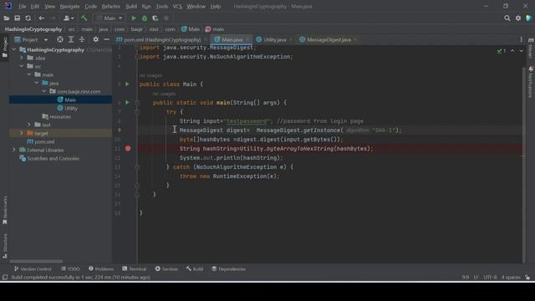Expand the target folder
Image resolution: width=535 pixels, height=301 pixels.
(22, 133)
